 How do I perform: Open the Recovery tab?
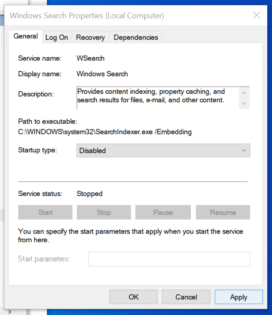(90, 37)
